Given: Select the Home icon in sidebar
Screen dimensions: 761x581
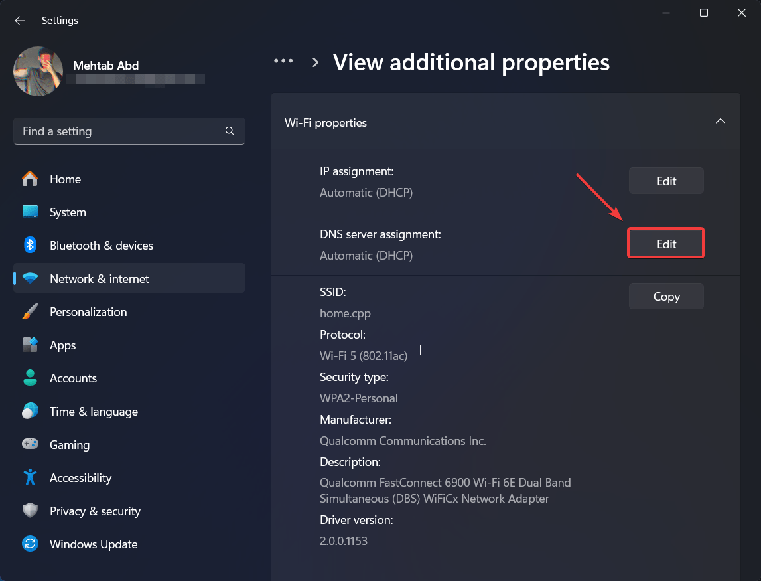Looking at the screenshot, I should (x=30, y=179).
